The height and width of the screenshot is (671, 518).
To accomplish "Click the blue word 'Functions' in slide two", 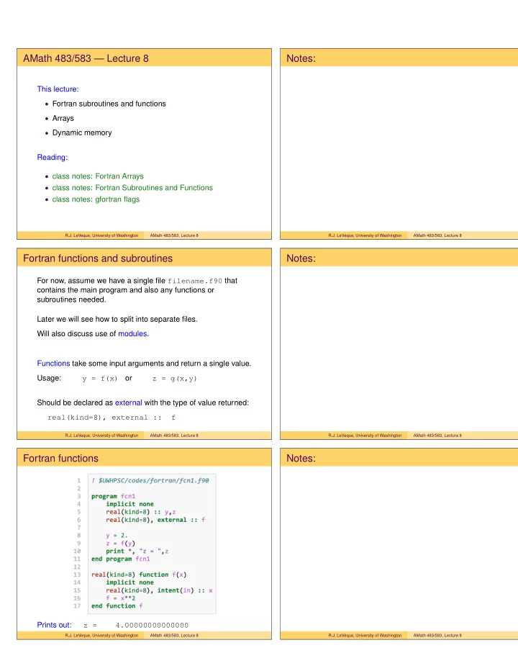I will point(53,364).
